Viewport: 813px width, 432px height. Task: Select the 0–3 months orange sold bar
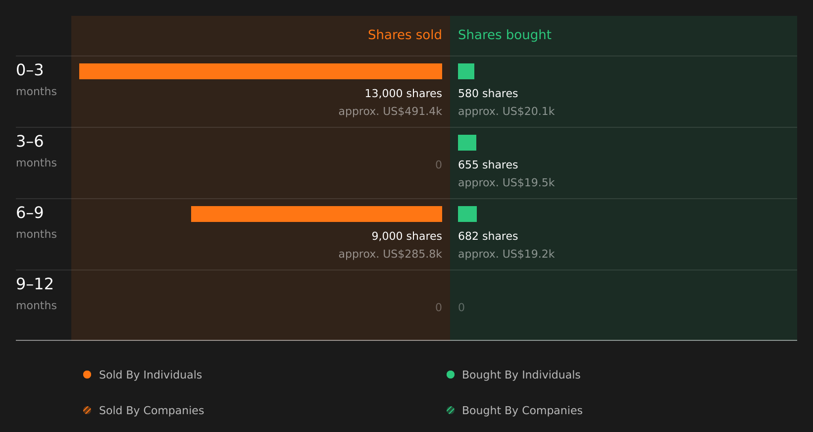point(260,71)
